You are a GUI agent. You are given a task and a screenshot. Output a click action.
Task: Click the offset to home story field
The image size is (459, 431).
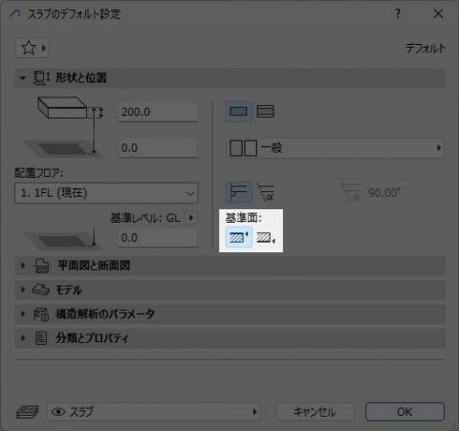pyautogui.click(x=158, y=148)
